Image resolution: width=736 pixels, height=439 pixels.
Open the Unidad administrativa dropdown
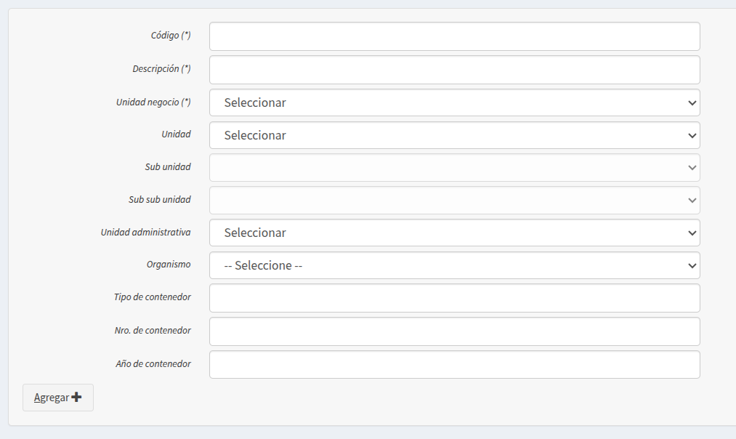tap(454, 233)
